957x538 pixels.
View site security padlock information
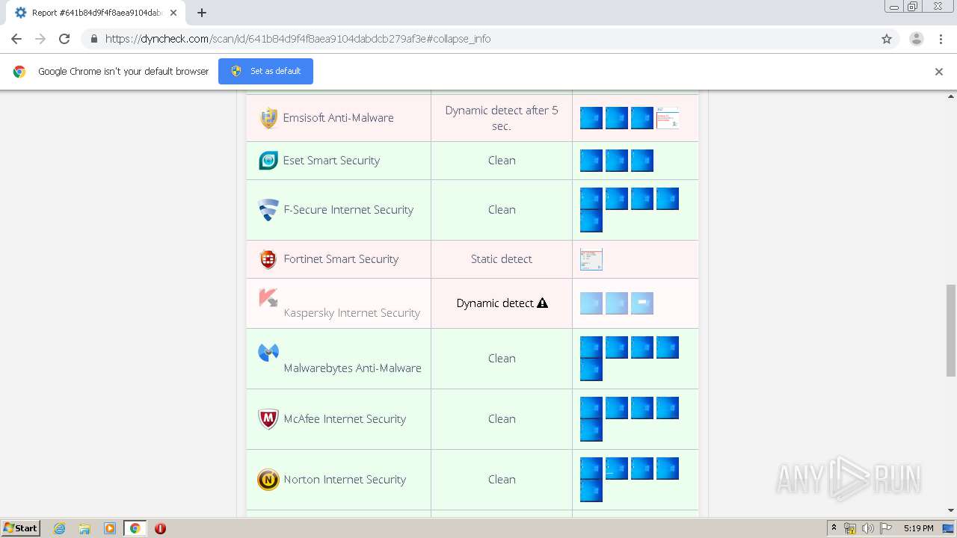93,39
